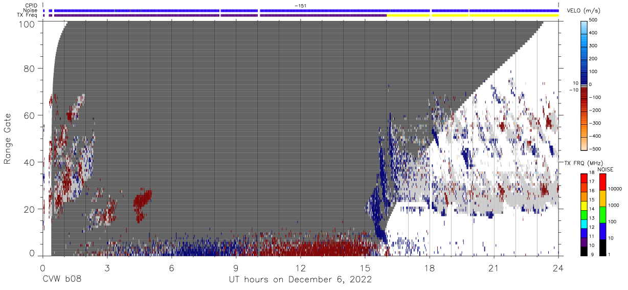Click the VELO (m/s) legend title

(582, 11)
